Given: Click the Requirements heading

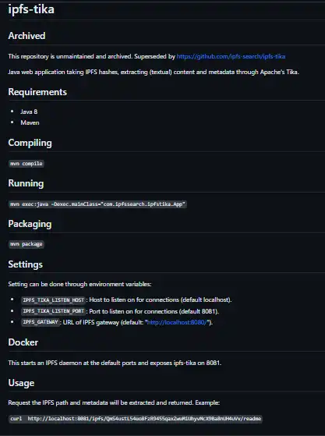Looking at the screenshot, I should pyautogui.click(x=37, y=92).
